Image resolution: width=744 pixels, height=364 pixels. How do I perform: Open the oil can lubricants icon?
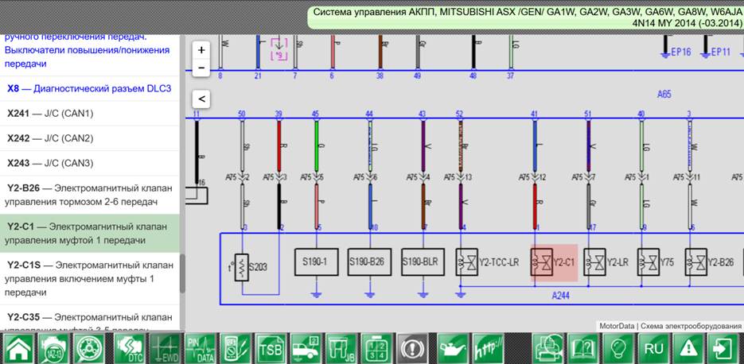453,350
